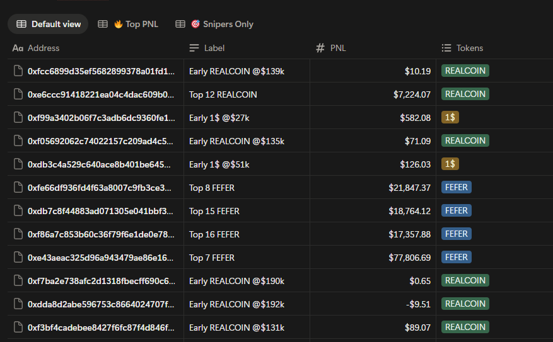This screenshot has width=553, height=342.
Task: Click label 'Top 7 FEFER'
Action: [212, 258]
